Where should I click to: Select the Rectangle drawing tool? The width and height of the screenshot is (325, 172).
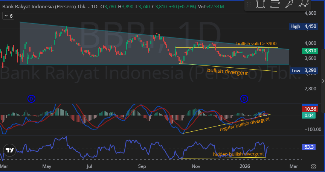pyautogui.click(x=261, y=4)
